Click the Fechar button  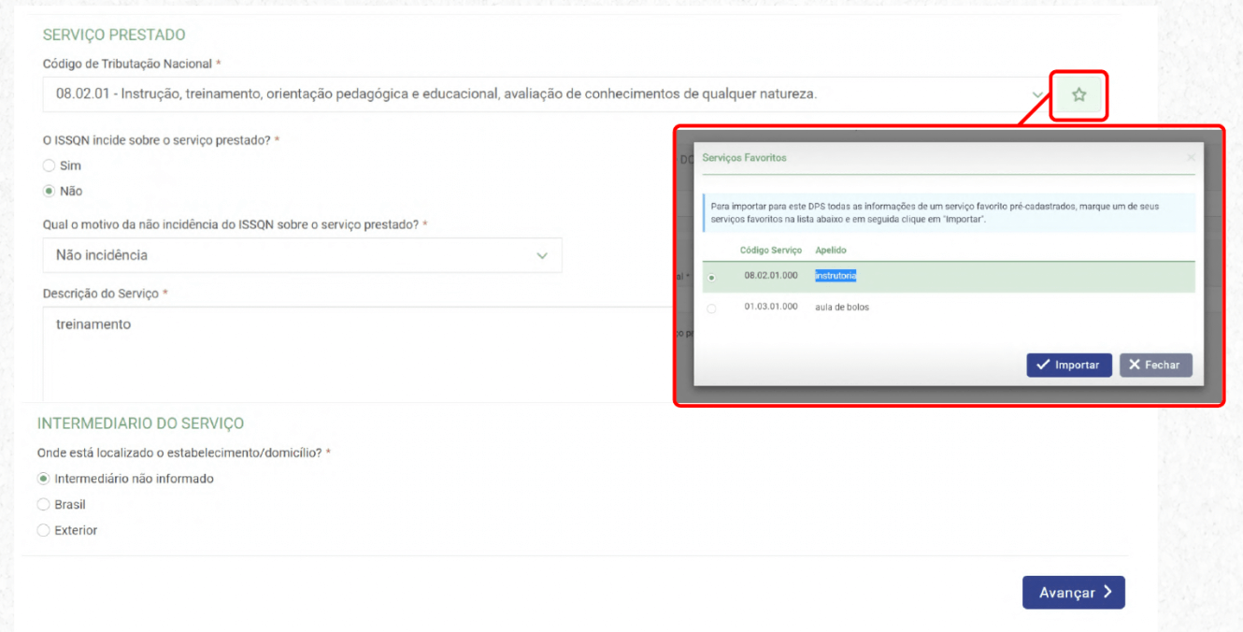tap(1155, 365)
